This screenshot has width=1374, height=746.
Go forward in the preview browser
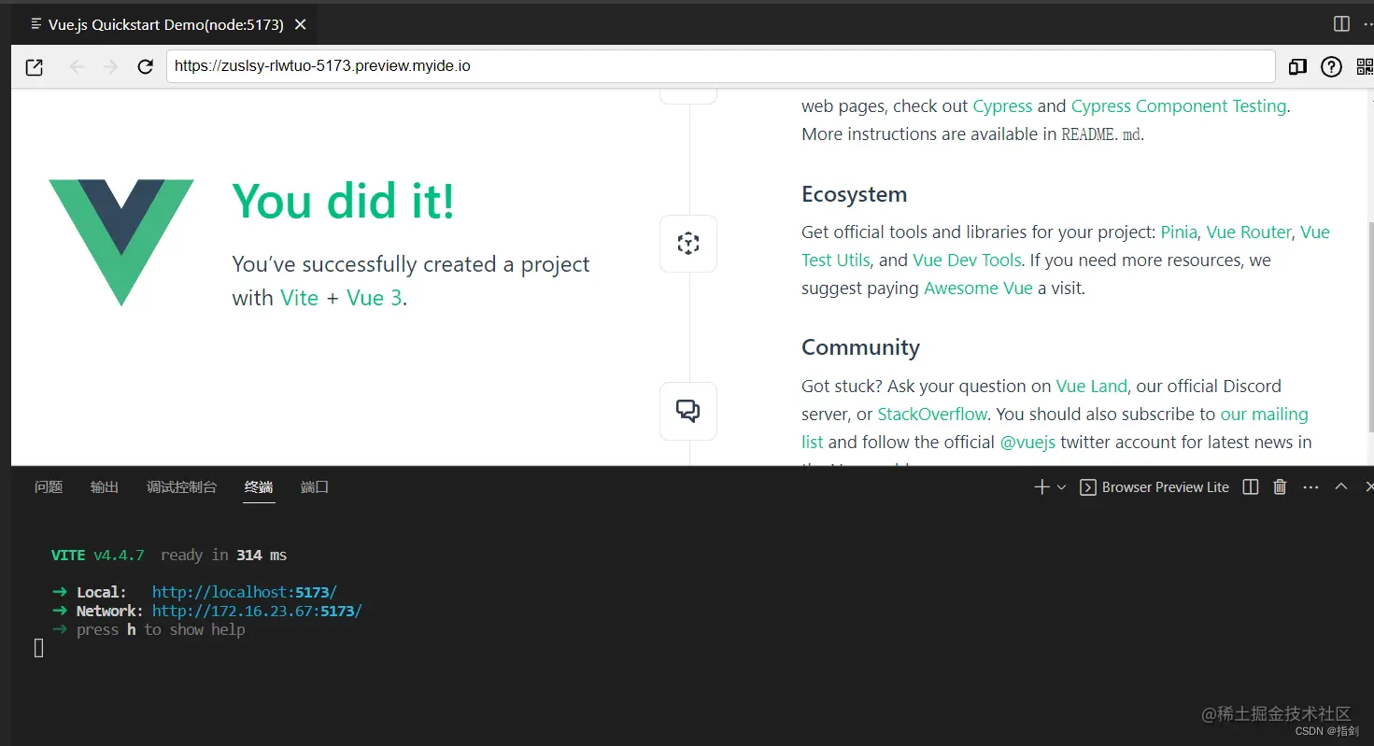click(x=111, y=67)
